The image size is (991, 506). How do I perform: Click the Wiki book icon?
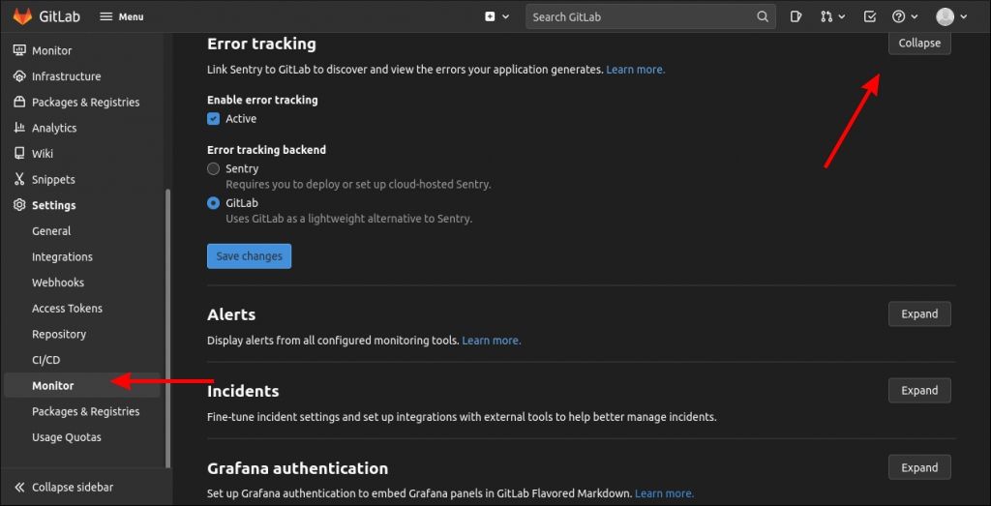point(19,154)
